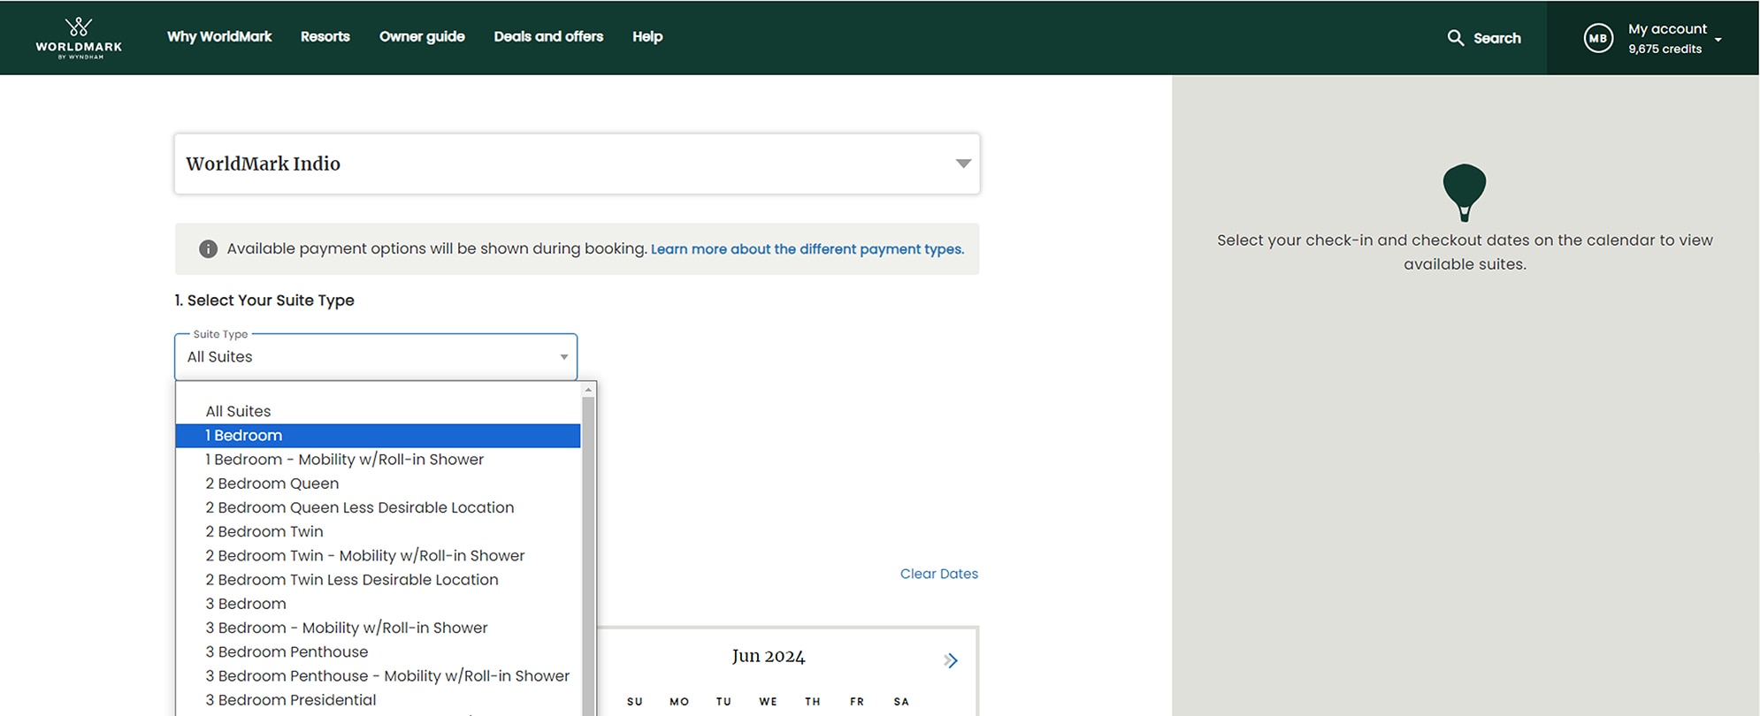Click the search magnifier icon

[x=1455, y=38]
